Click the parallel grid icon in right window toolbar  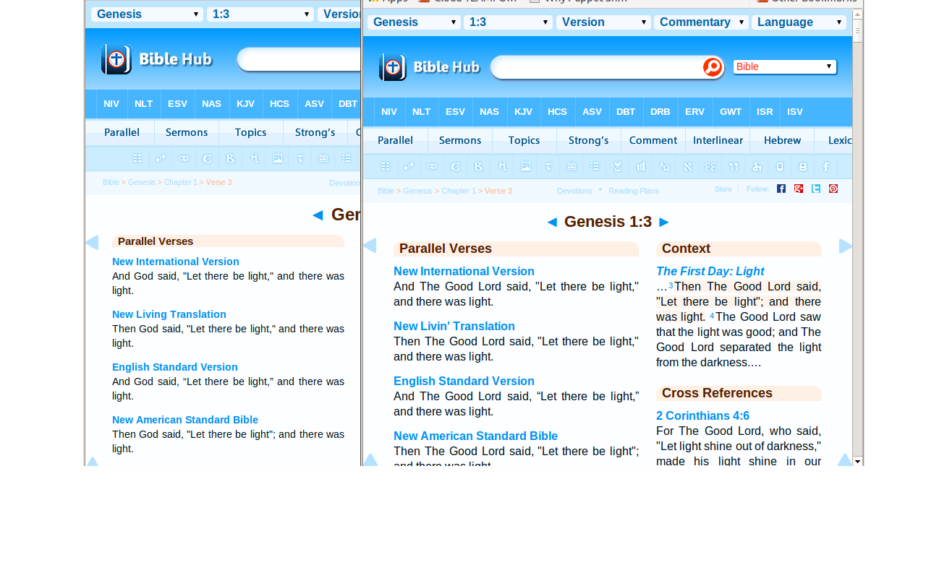coord(386,167)
